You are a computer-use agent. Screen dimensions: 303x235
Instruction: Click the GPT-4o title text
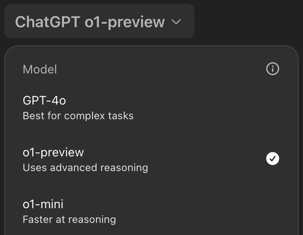click(x=44, y=101)
